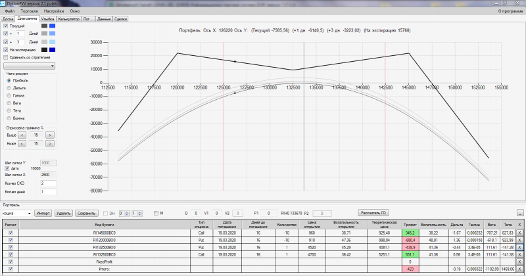Image resolution: width=526 pixels, height=276 pixels.
Task: Toggle the Текущий curve checkbox
Action: click(x=6, y=26)
